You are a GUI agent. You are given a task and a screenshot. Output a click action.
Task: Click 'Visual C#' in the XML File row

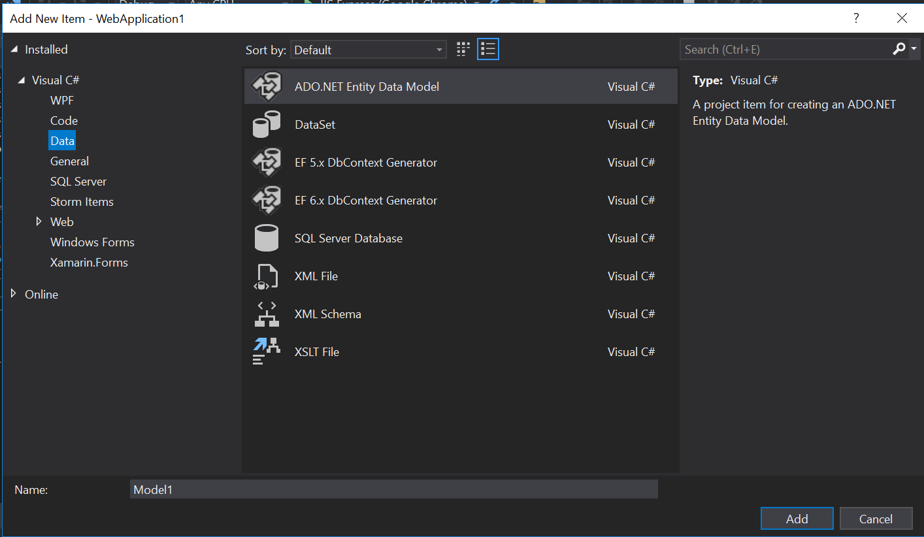tap(631, 276)
